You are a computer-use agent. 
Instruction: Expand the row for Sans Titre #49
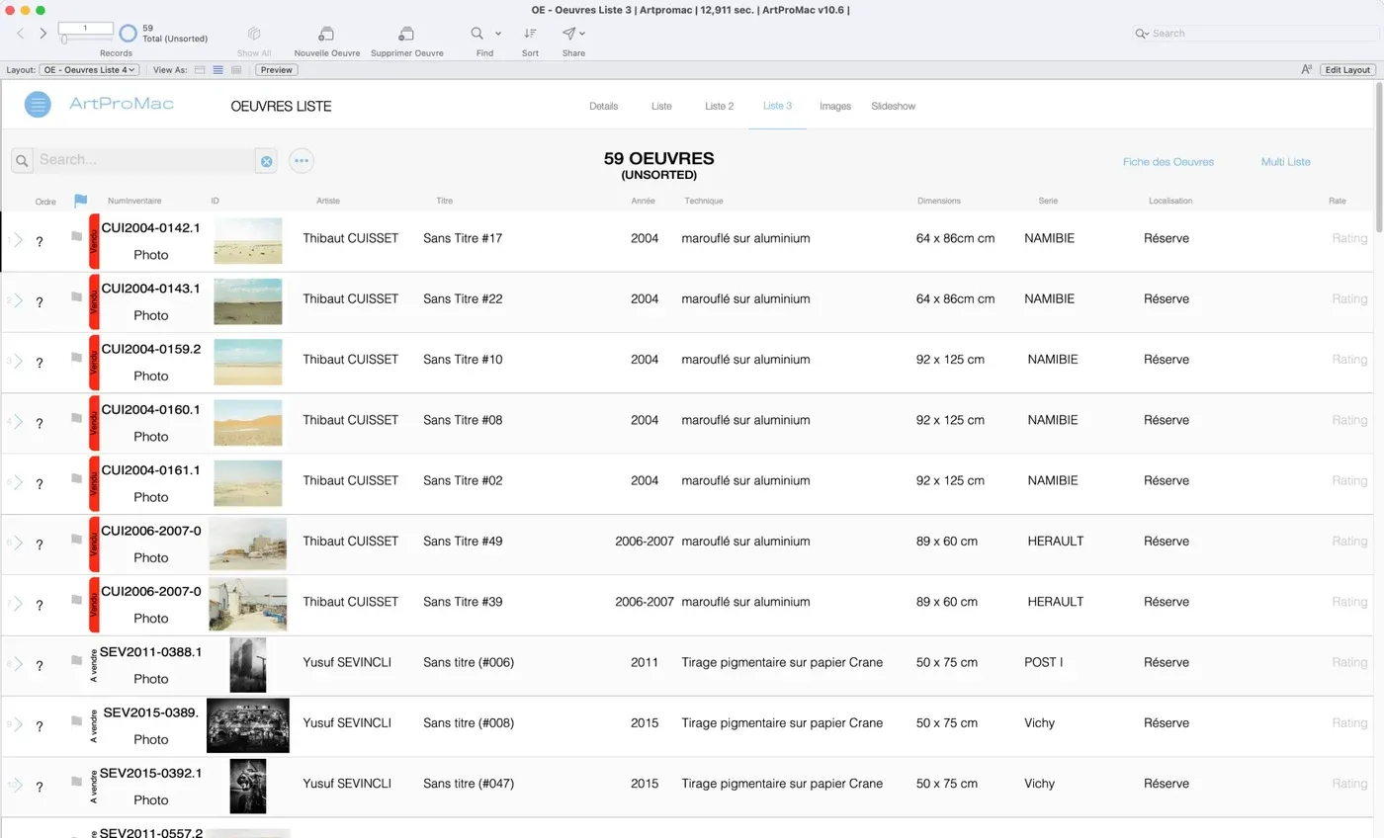click(x=18, y=543)
